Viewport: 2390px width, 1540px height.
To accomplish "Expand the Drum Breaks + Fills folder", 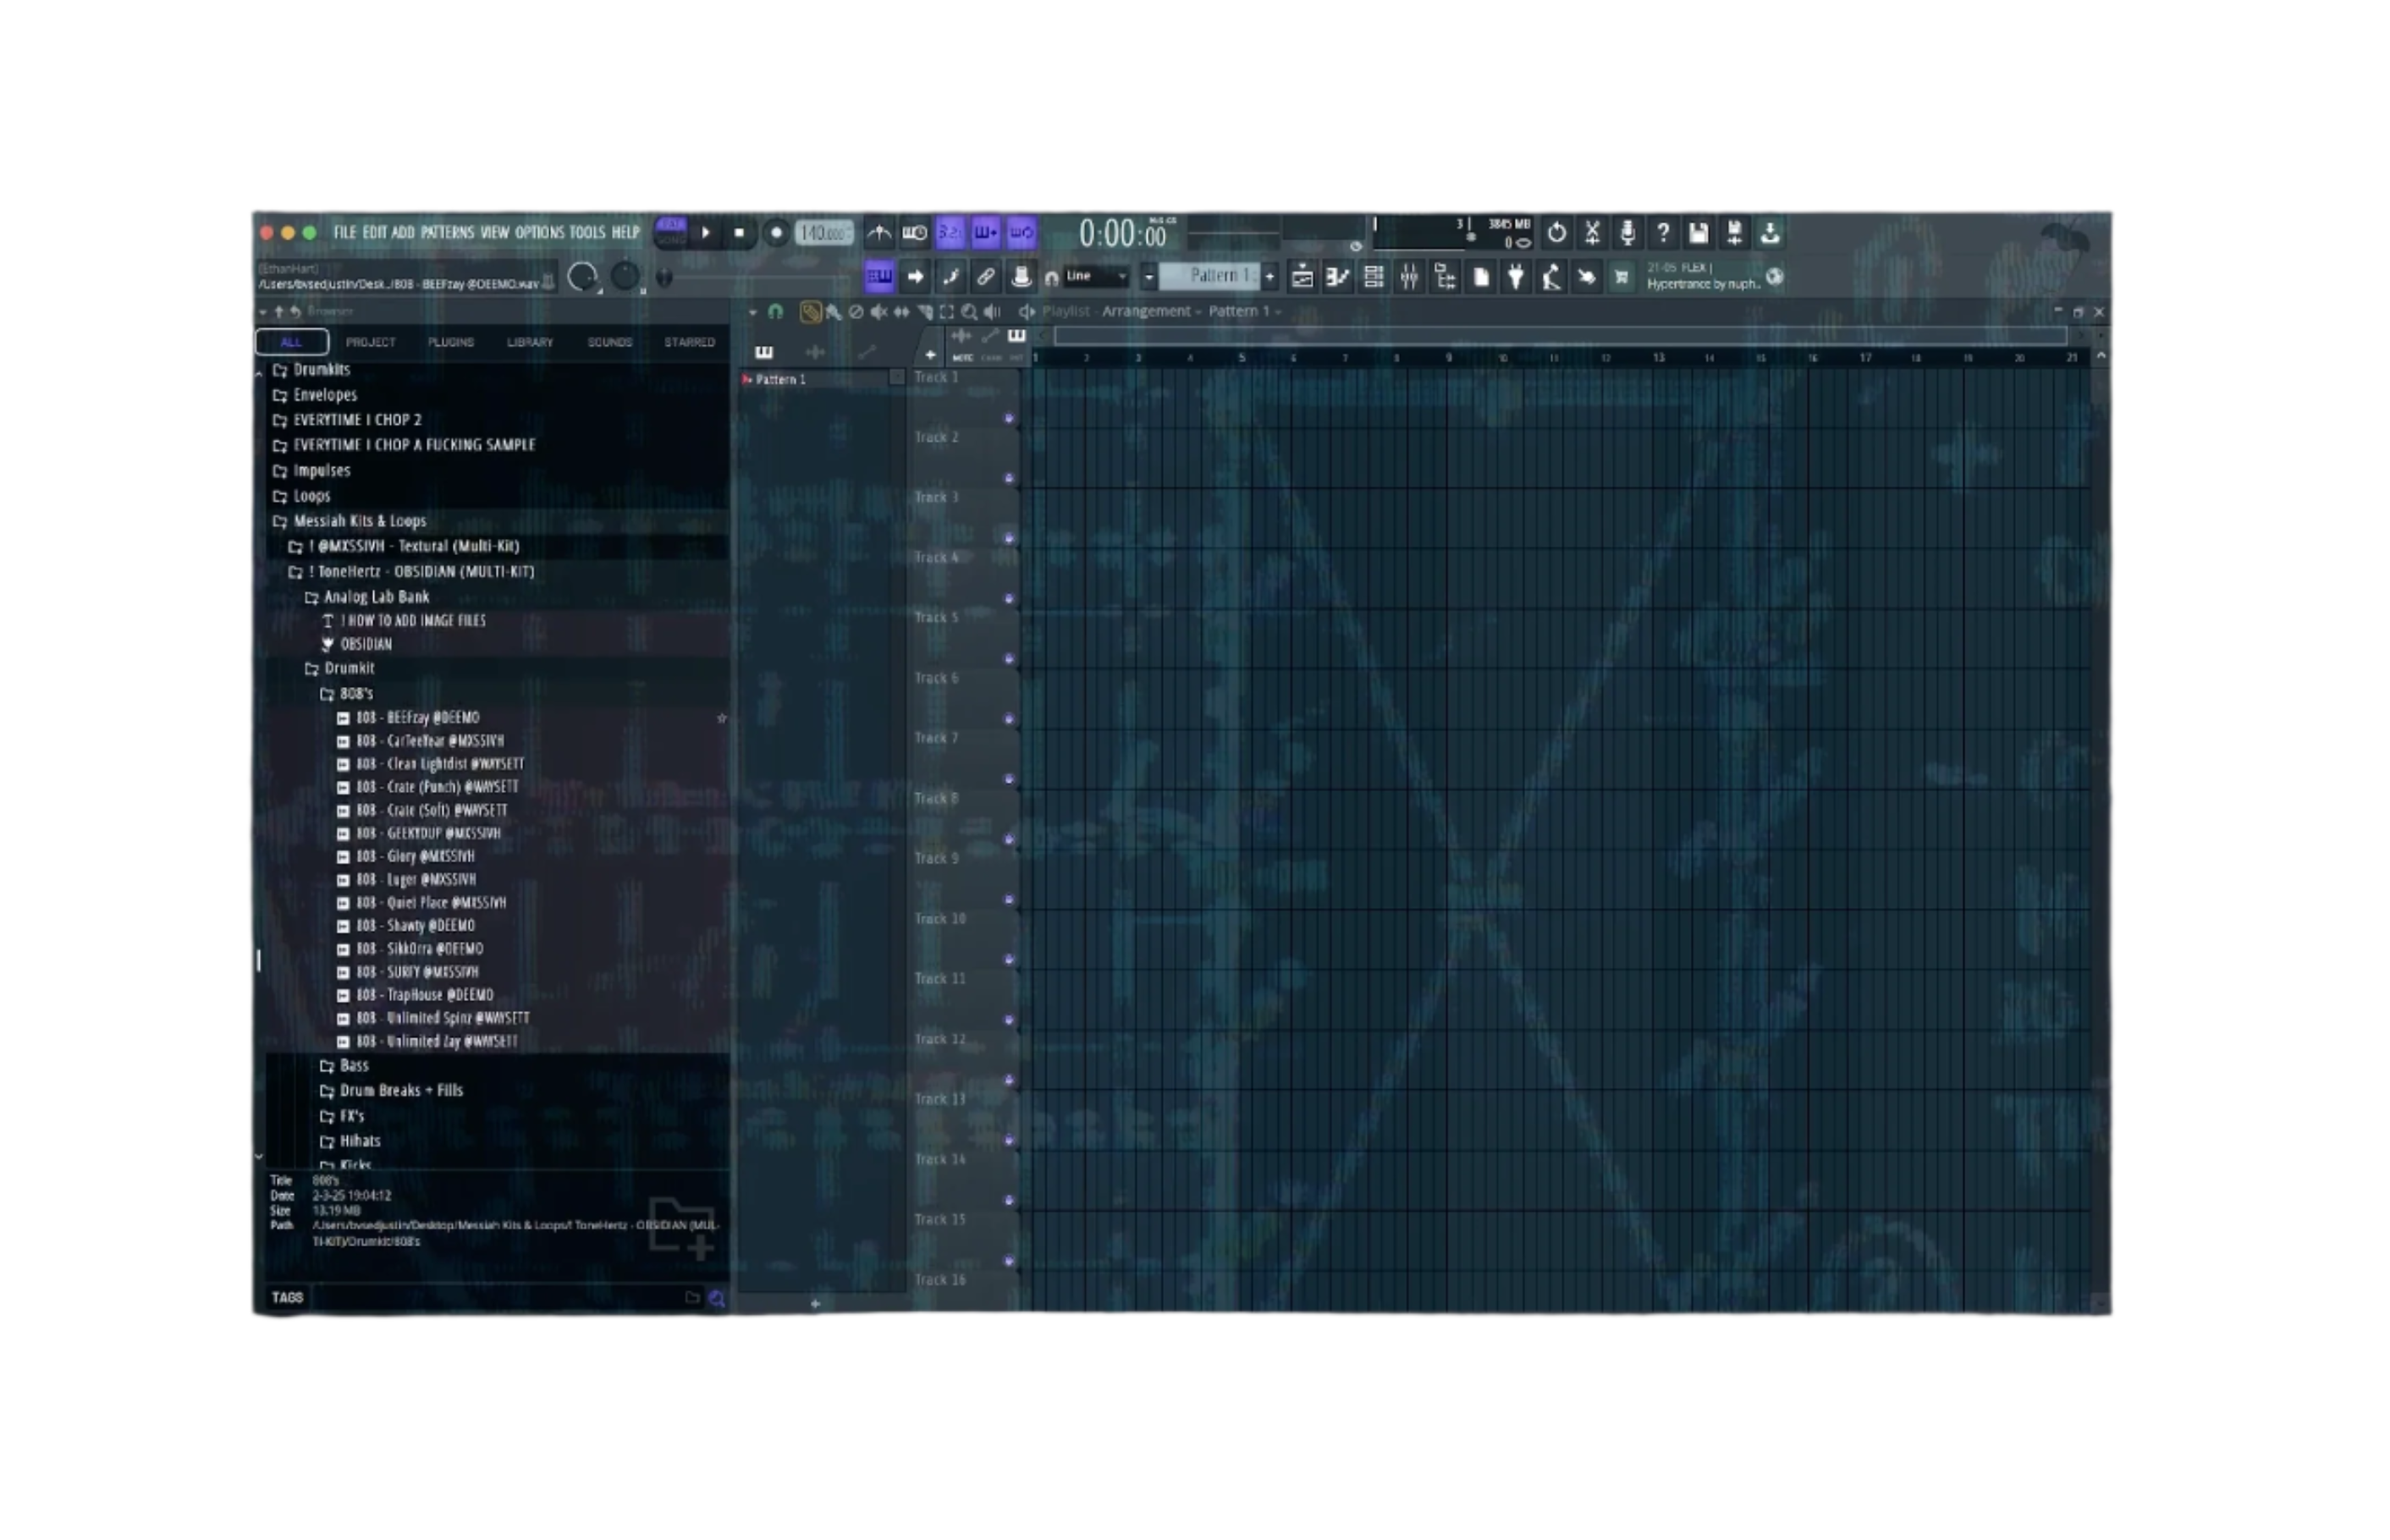I will 391,1091.
